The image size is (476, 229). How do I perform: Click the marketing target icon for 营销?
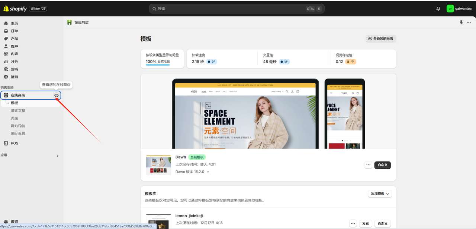[6, 69]
